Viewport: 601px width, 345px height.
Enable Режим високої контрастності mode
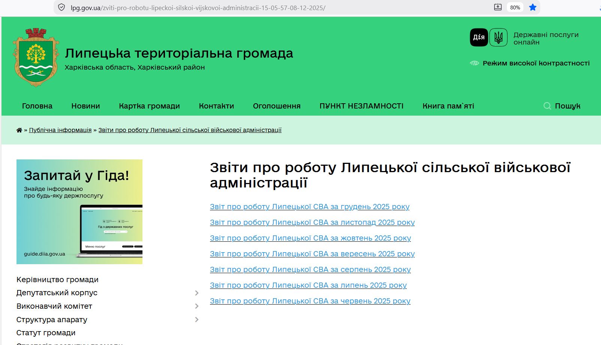(536, 63)
